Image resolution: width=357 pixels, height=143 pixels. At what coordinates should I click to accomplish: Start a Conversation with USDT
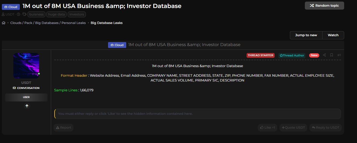pyautogui.click(x=26, y=88)
